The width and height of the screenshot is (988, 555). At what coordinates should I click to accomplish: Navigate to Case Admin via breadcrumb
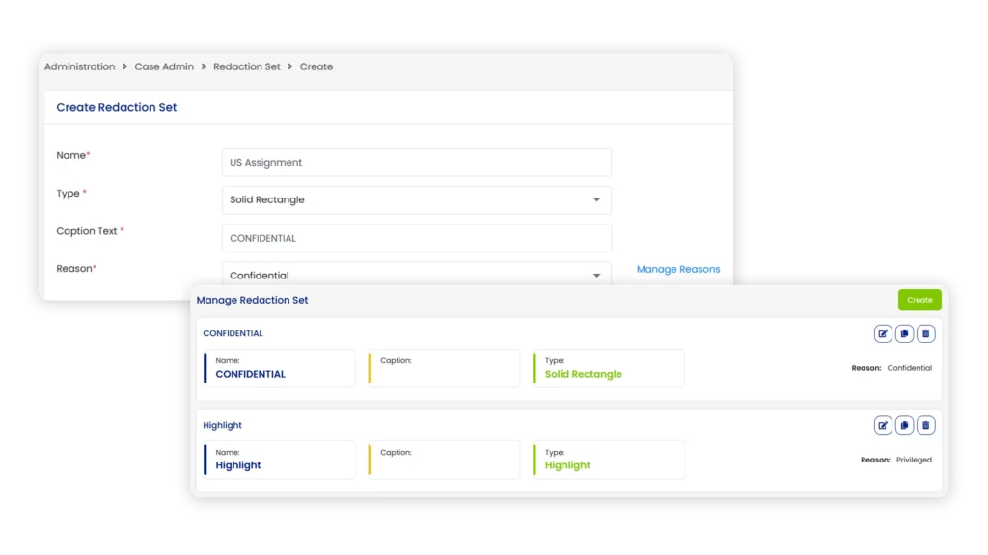164,66
